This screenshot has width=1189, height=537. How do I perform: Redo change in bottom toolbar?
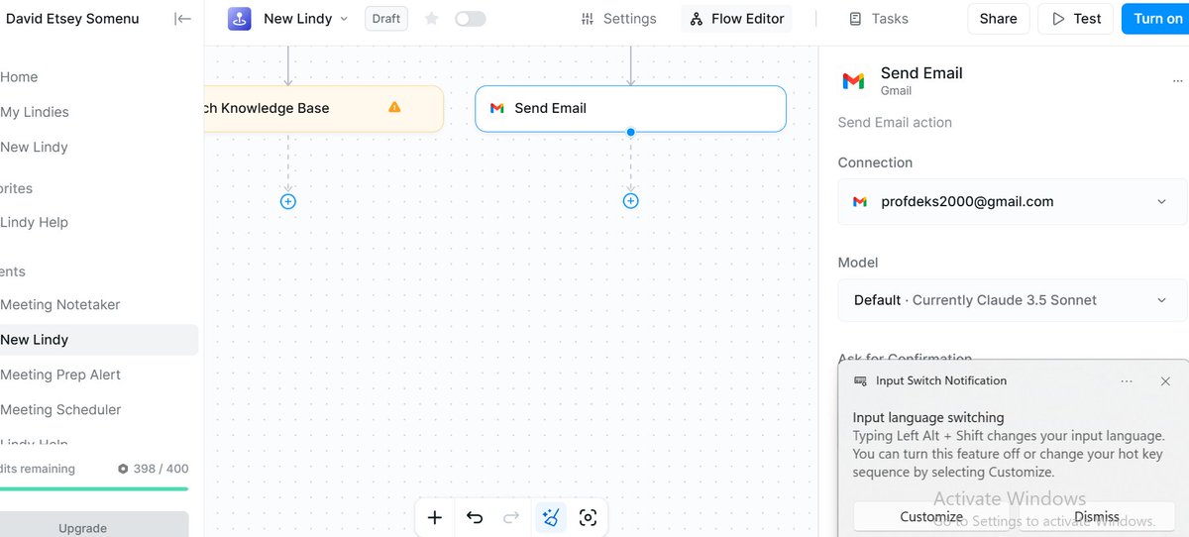511,517
